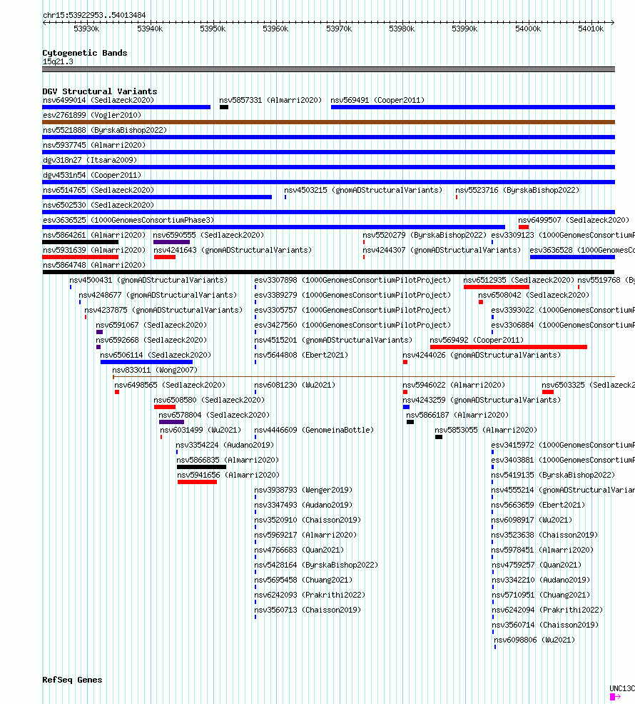Click nsv6592668 (Sedlazeck2020) label
This screenshot has width=635, height=704.
[151, 340]
